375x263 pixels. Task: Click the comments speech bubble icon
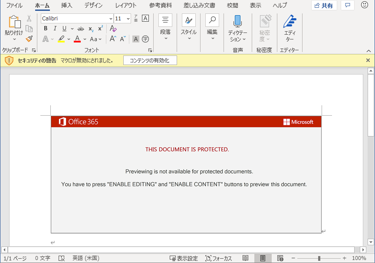pos(348,5)
